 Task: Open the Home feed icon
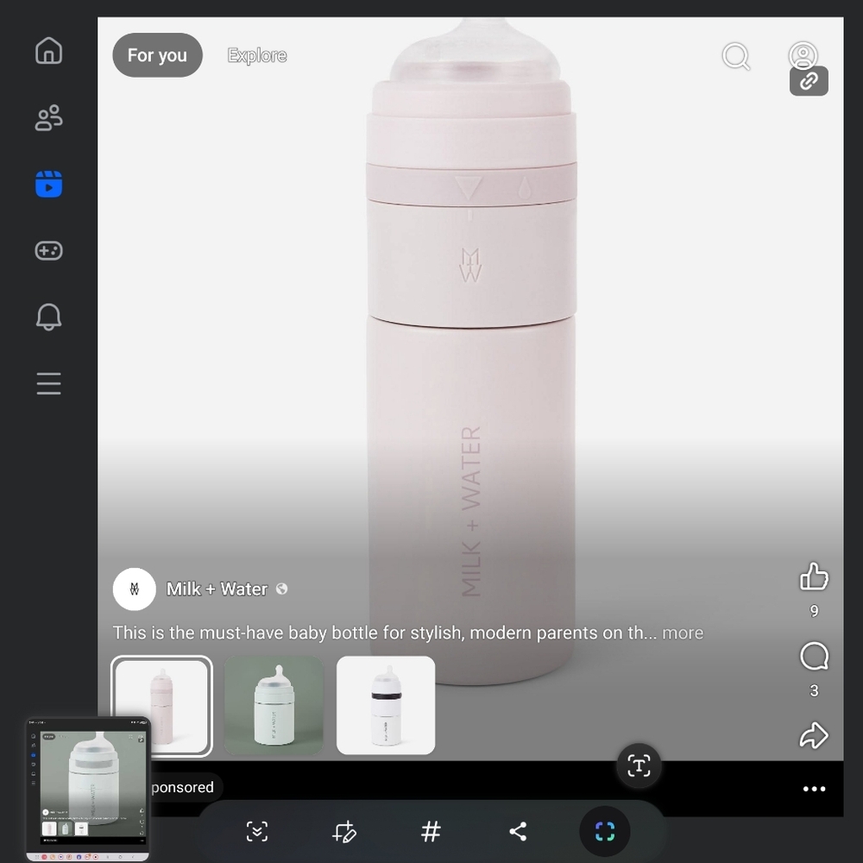pyautogui.click(x=48, y=51)
